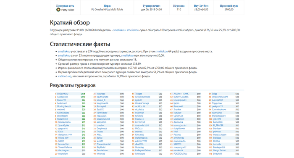Open the smeliakou link after 'победитель -'
This screenshot has width=294, height=158.
[x=119, y=30]
